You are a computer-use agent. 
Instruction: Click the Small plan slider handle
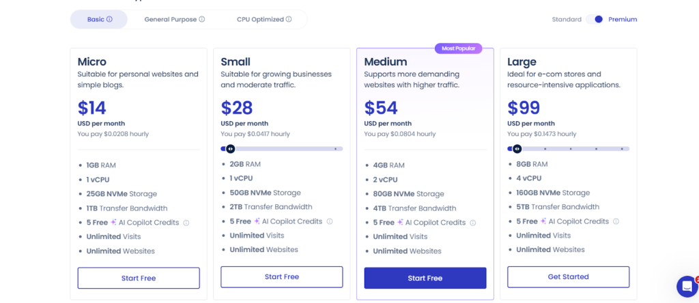[x=230, y=148]
